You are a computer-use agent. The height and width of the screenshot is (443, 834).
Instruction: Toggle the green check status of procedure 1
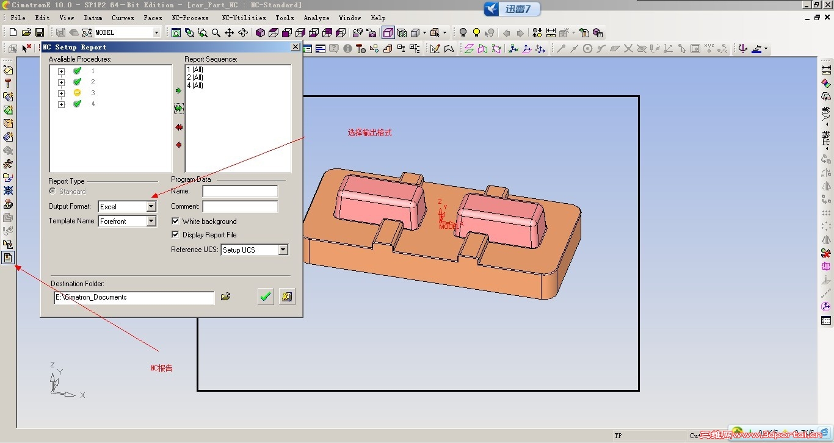77,71
